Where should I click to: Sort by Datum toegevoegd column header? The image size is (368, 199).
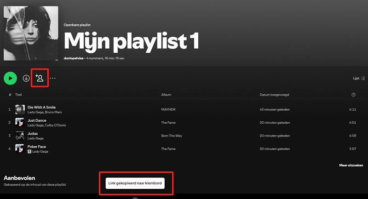274,95
